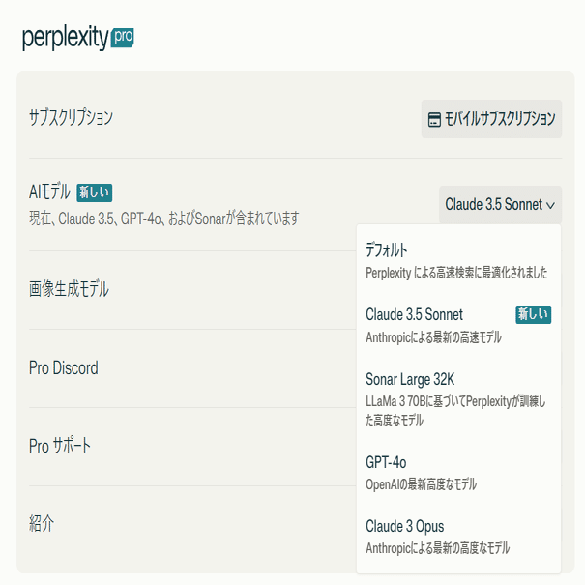This screenshot has height=585, width=585.
Task: Click the card icon in mobile subscription button
Action: 434,119
